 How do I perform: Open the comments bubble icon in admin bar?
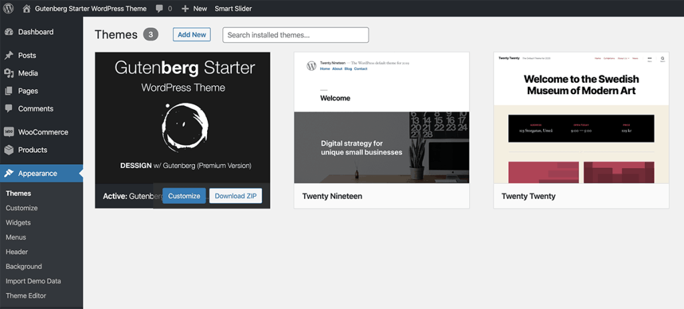160,8
